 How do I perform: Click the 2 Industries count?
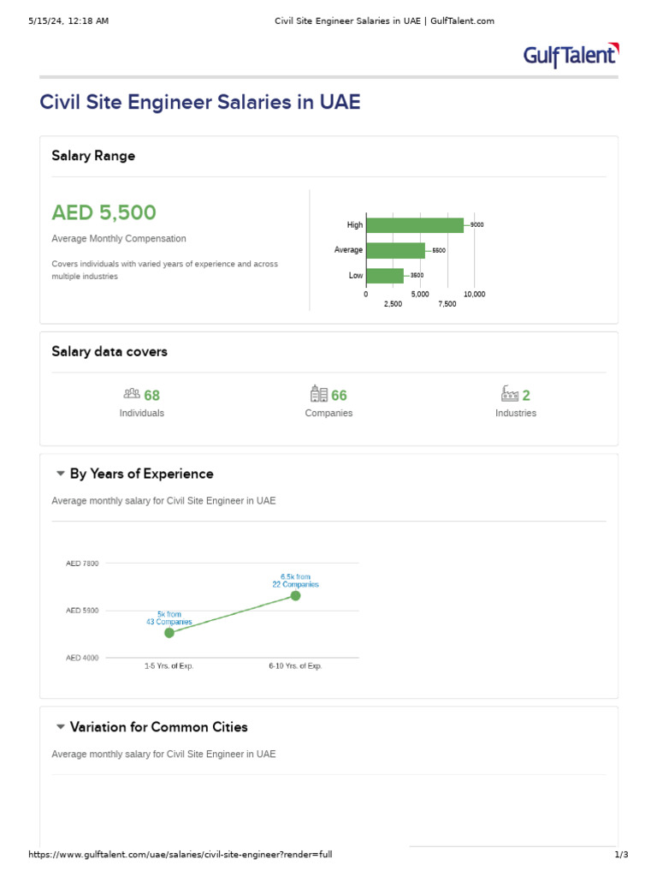(526, 396)
